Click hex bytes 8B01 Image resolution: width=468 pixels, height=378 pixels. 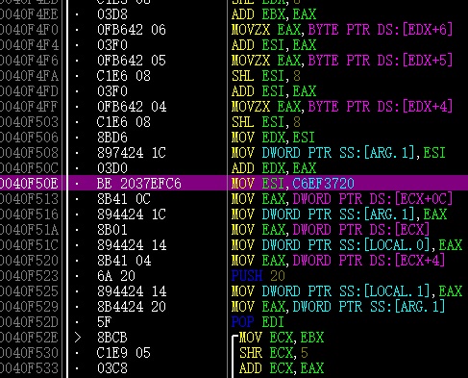coord(112,230)
